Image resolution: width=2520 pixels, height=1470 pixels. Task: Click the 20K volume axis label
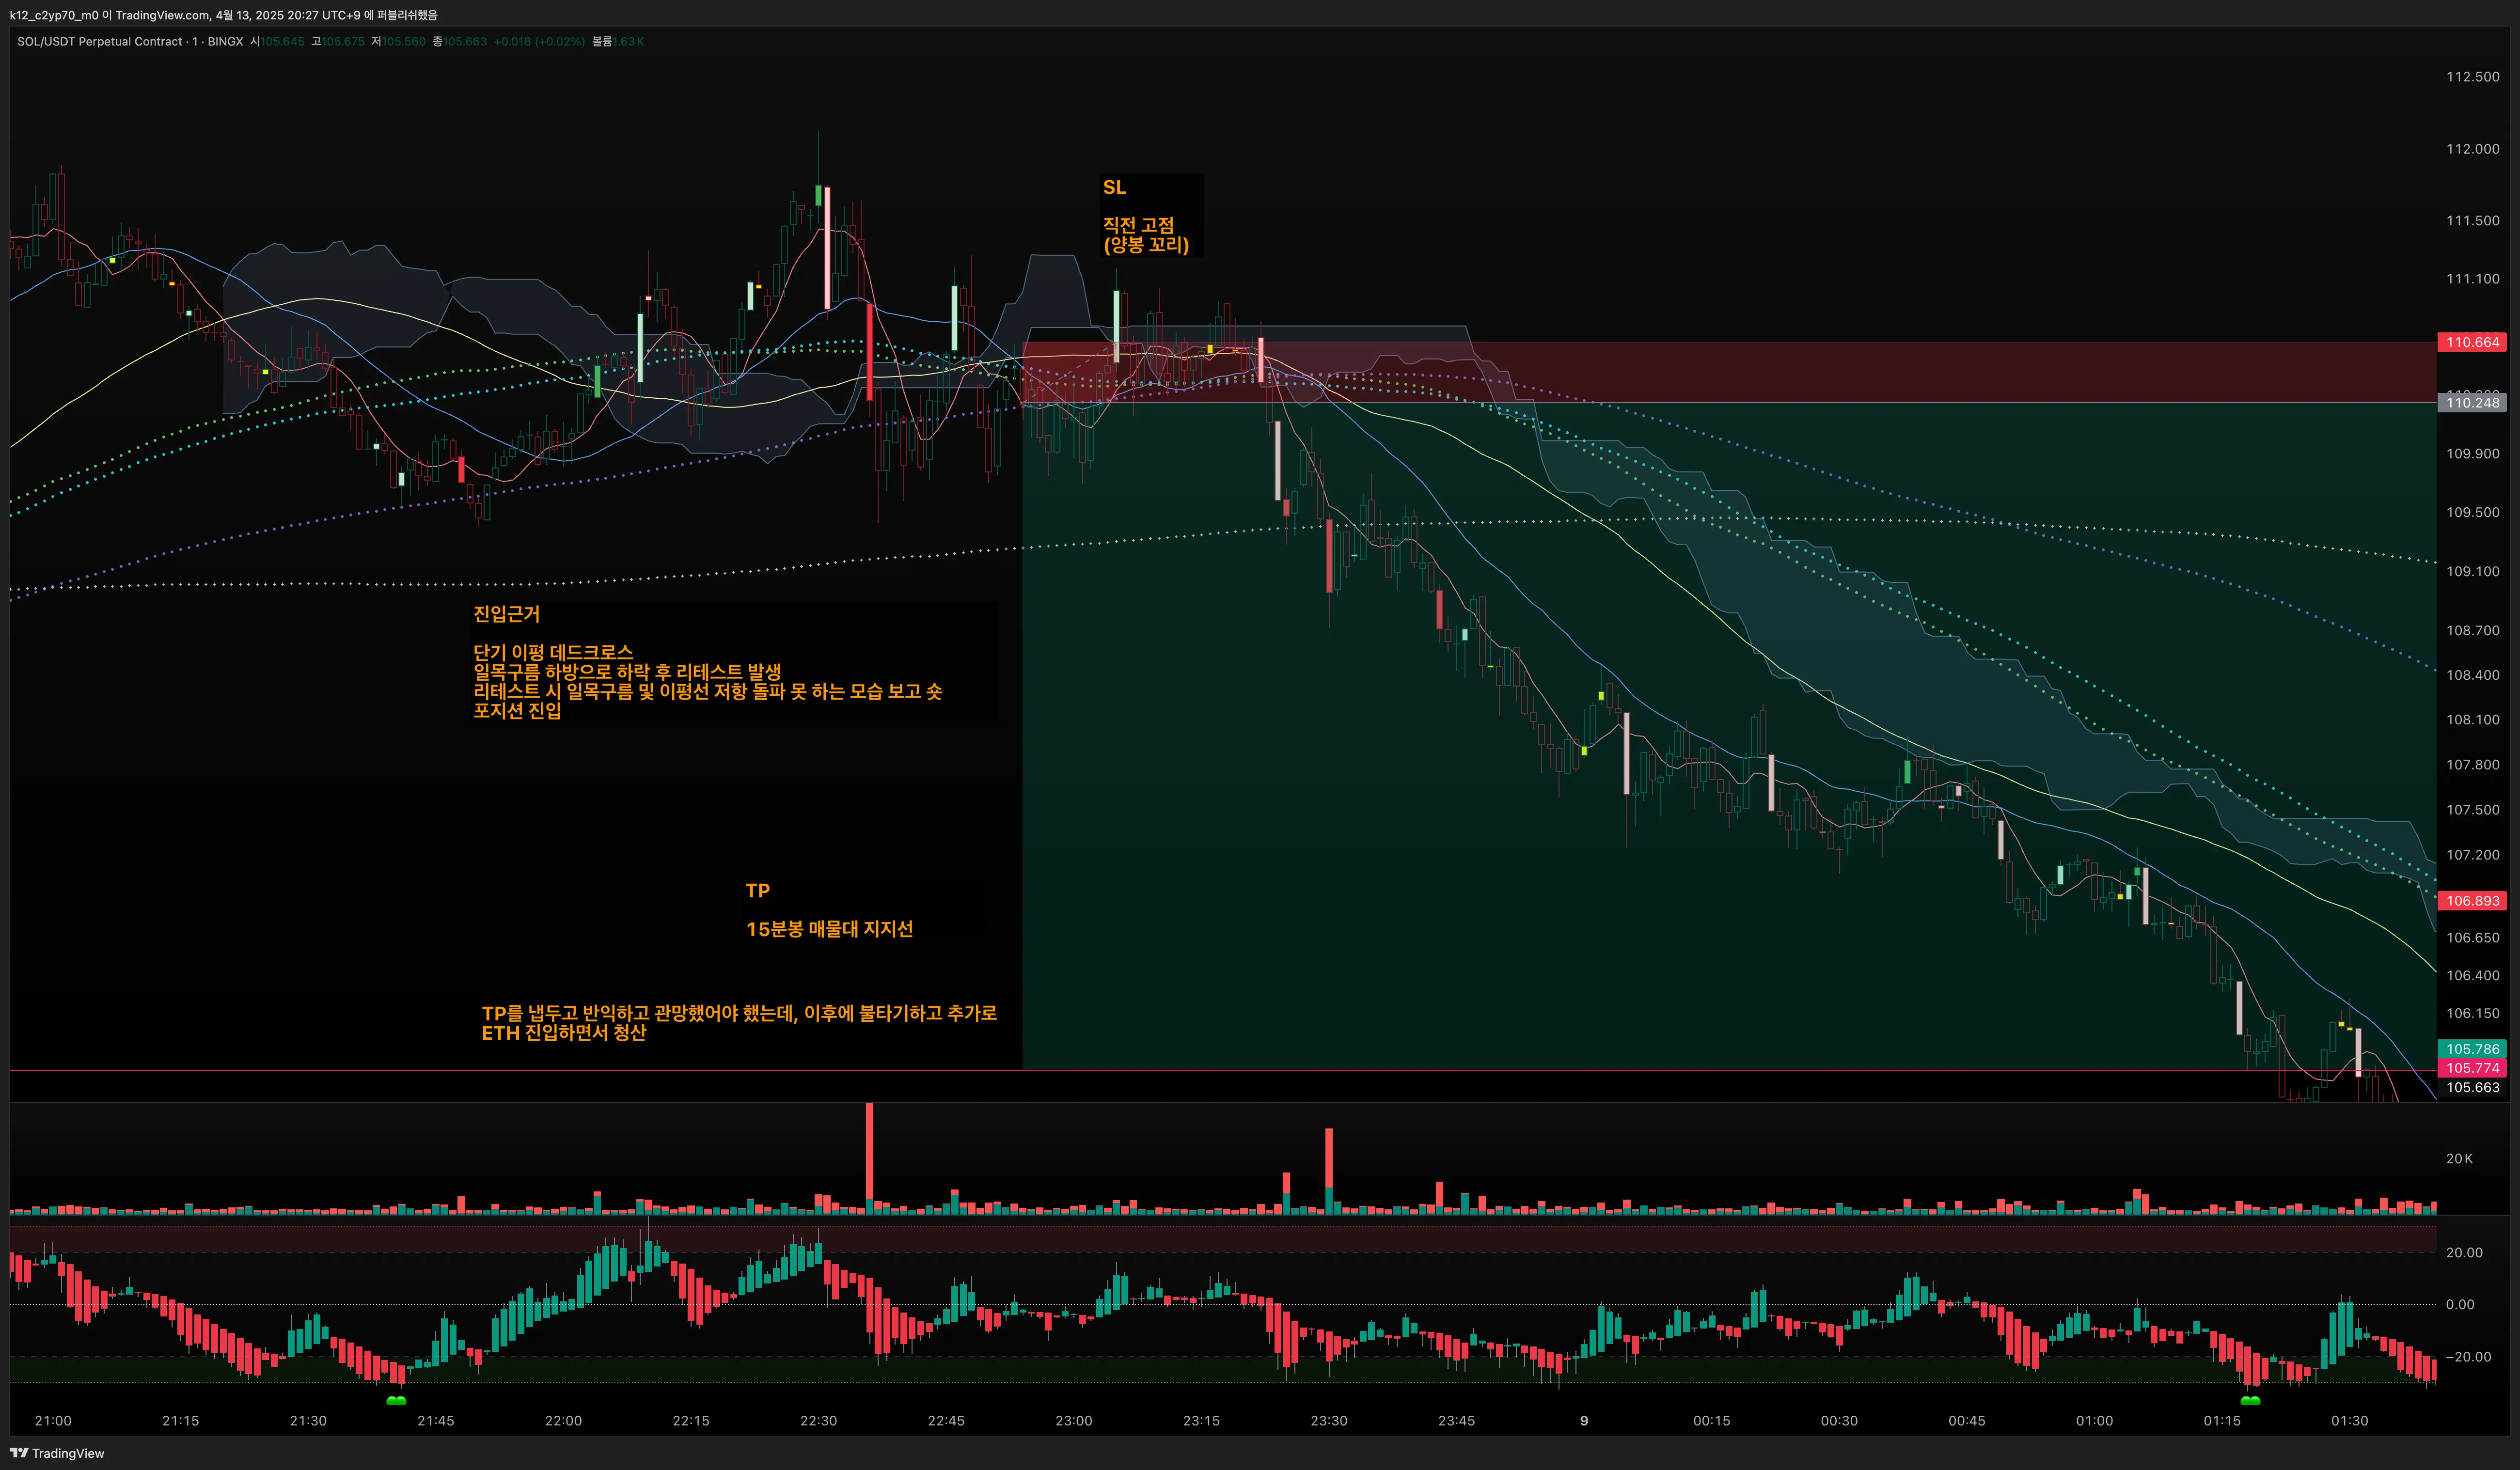tap(2459, 1159)
